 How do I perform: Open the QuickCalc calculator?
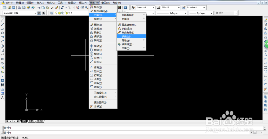point(120,8)
